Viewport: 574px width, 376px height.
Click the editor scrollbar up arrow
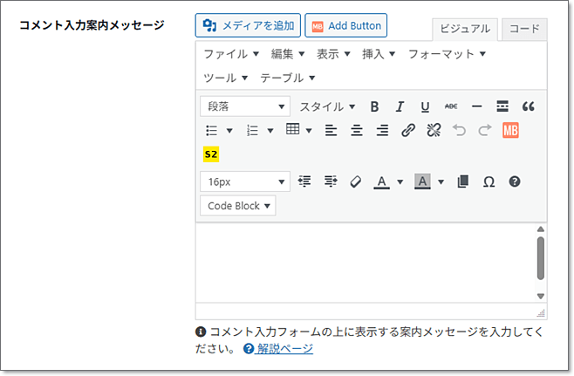[x=541, y=229]
